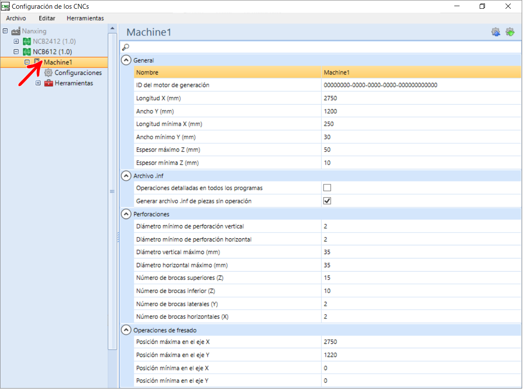
Task: Open the Archivo menu
Action: coord(16,18)
